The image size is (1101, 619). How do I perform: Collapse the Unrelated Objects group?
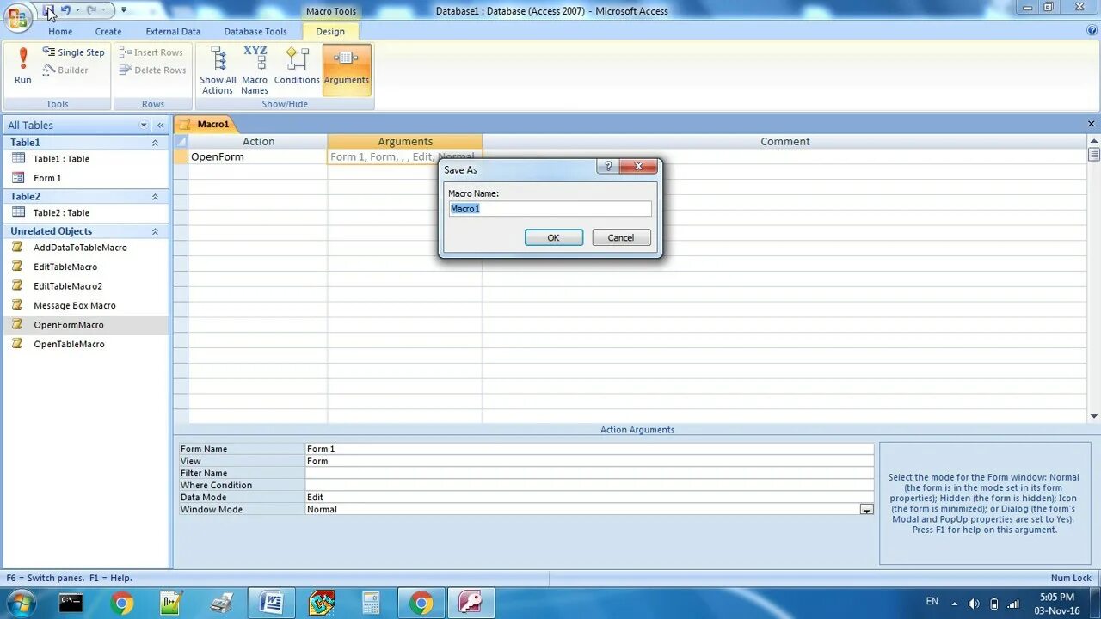point(155,231)
